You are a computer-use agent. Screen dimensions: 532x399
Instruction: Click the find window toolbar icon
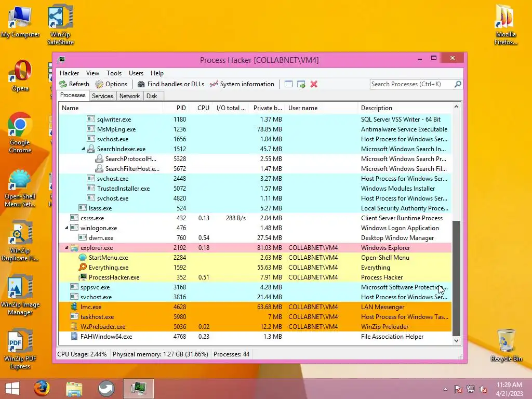coord(288,84)
